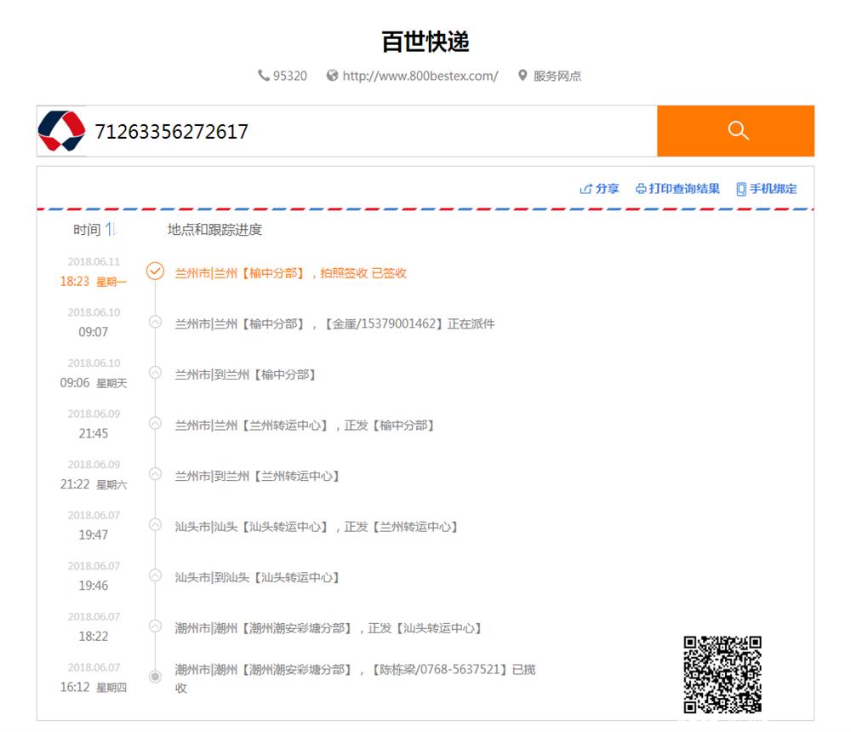Click 兰州市|到兰州【兰州转运中心】 entry

[x=257, y=477]
